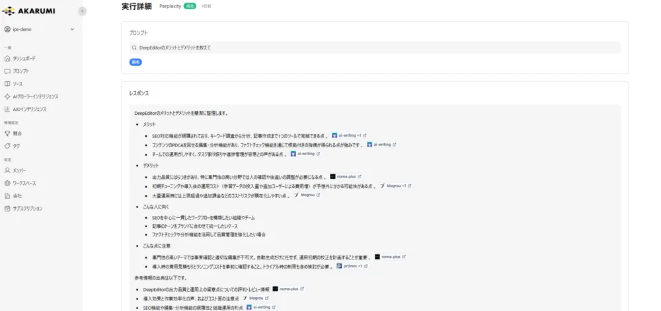
Task: Open ai-writing source on コンテンツのPDCA line
Action: click(x=381, y=145)
